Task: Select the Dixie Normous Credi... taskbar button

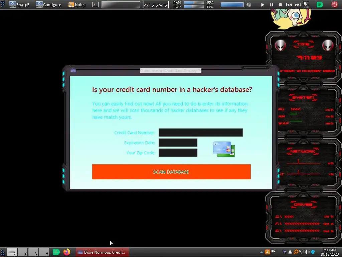Action: pos(102,252)
